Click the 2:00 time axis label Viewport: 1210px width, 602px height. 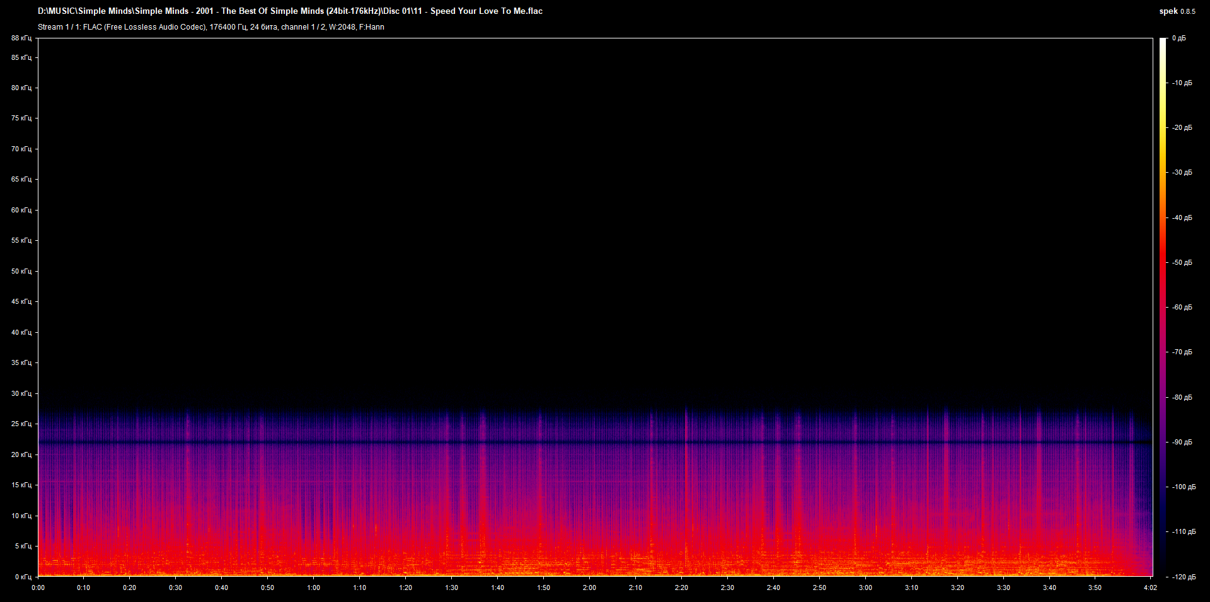[589, 588]
